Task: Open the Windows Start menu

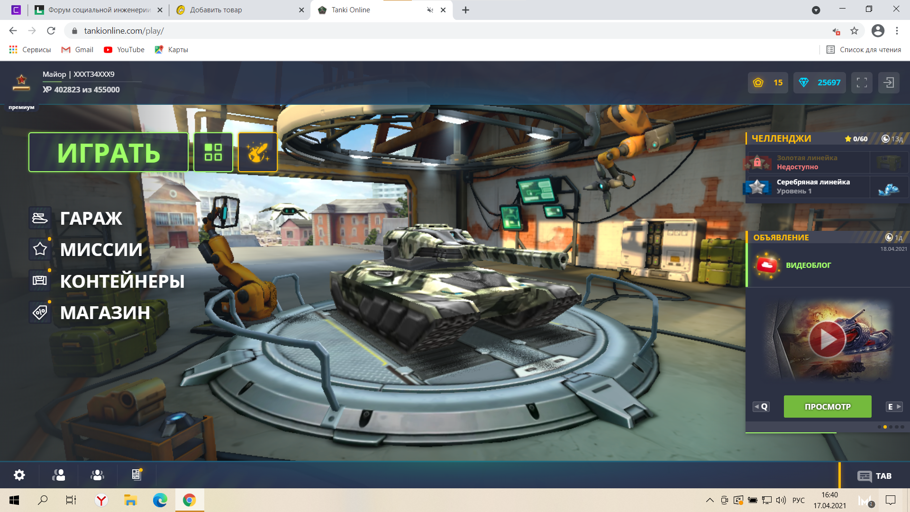Action: click(x=14, y=500)
